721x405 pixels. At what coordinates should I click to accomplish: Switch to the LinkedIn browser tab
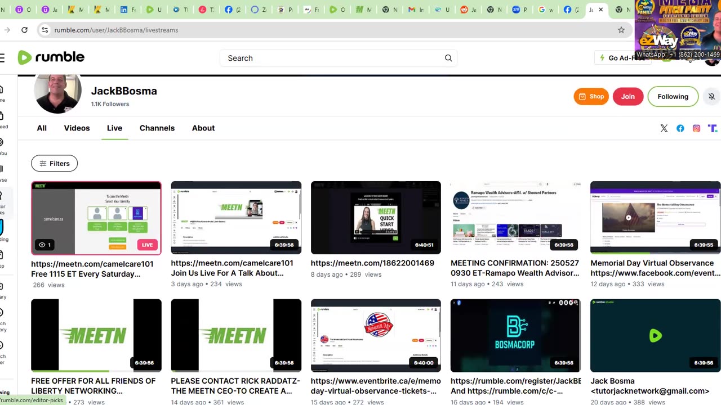[124, 10]
